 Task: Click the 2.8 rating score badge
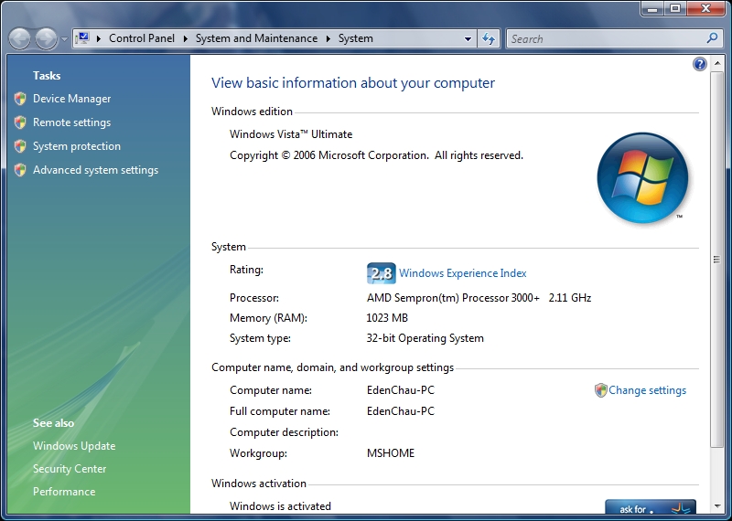381,273
